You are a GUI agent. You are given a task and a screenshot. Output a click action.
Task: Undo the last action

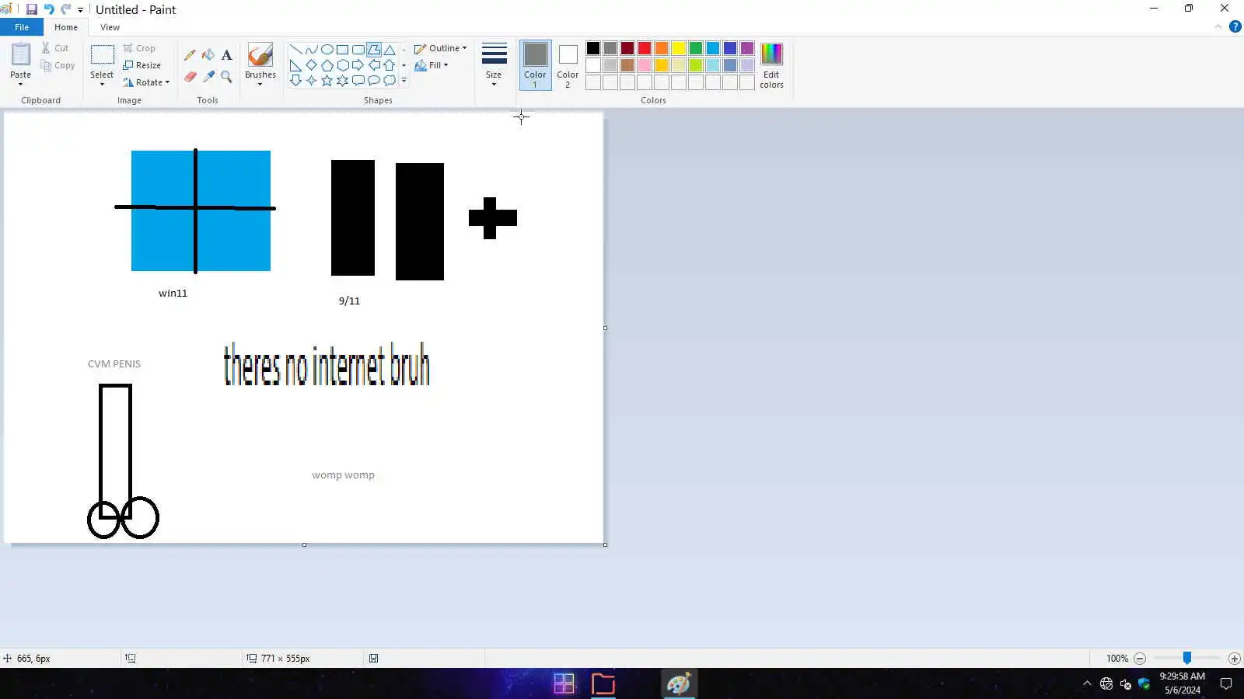(49, 9)
